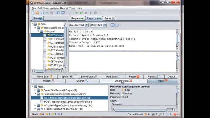Click the red flag alerts count icon
The image size is (210, 118).
[x=41, y=114]
